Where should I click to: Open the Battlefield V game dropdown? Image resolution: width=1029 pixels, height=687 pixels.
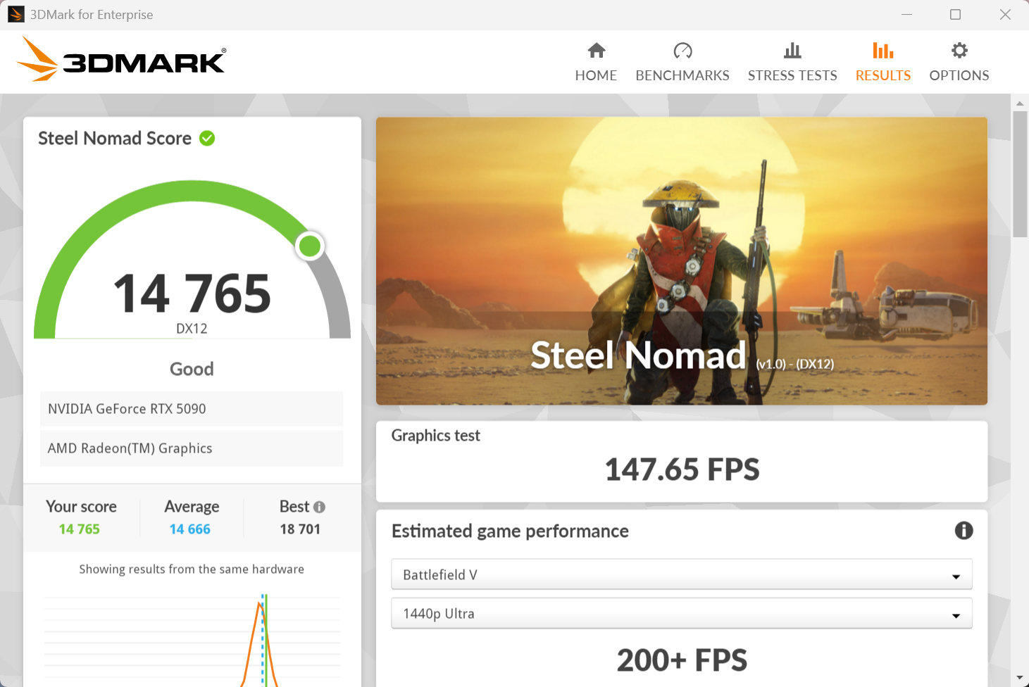tap(681, 574)
